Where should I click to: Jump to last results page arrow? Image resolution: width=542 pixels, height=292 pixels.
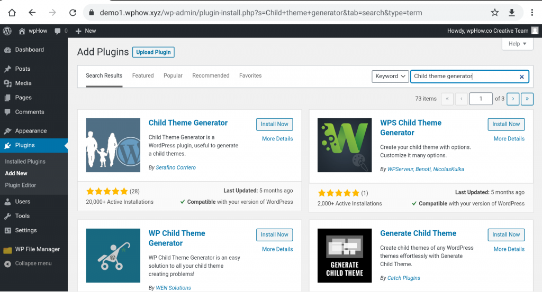(x=527, y=99)
